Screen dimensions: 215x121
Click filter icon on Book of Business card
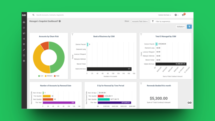tap(72, 34)
